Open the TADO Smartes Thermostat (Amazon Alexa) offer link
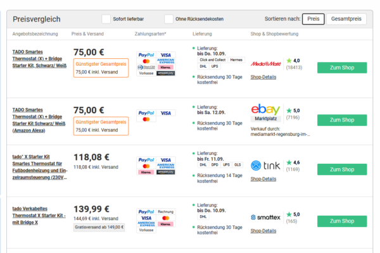Screen dimensions: 380x253 [x=39, y=120]
